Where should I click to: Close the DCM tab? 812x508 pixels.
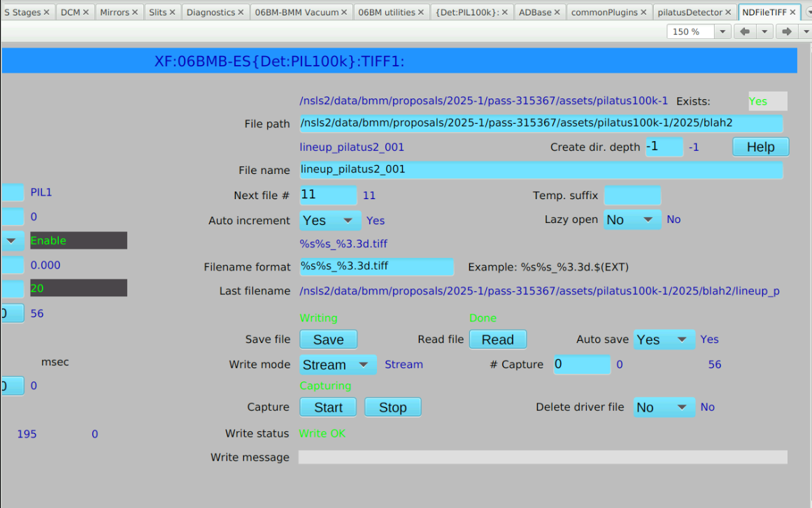(x=86, y=12)
